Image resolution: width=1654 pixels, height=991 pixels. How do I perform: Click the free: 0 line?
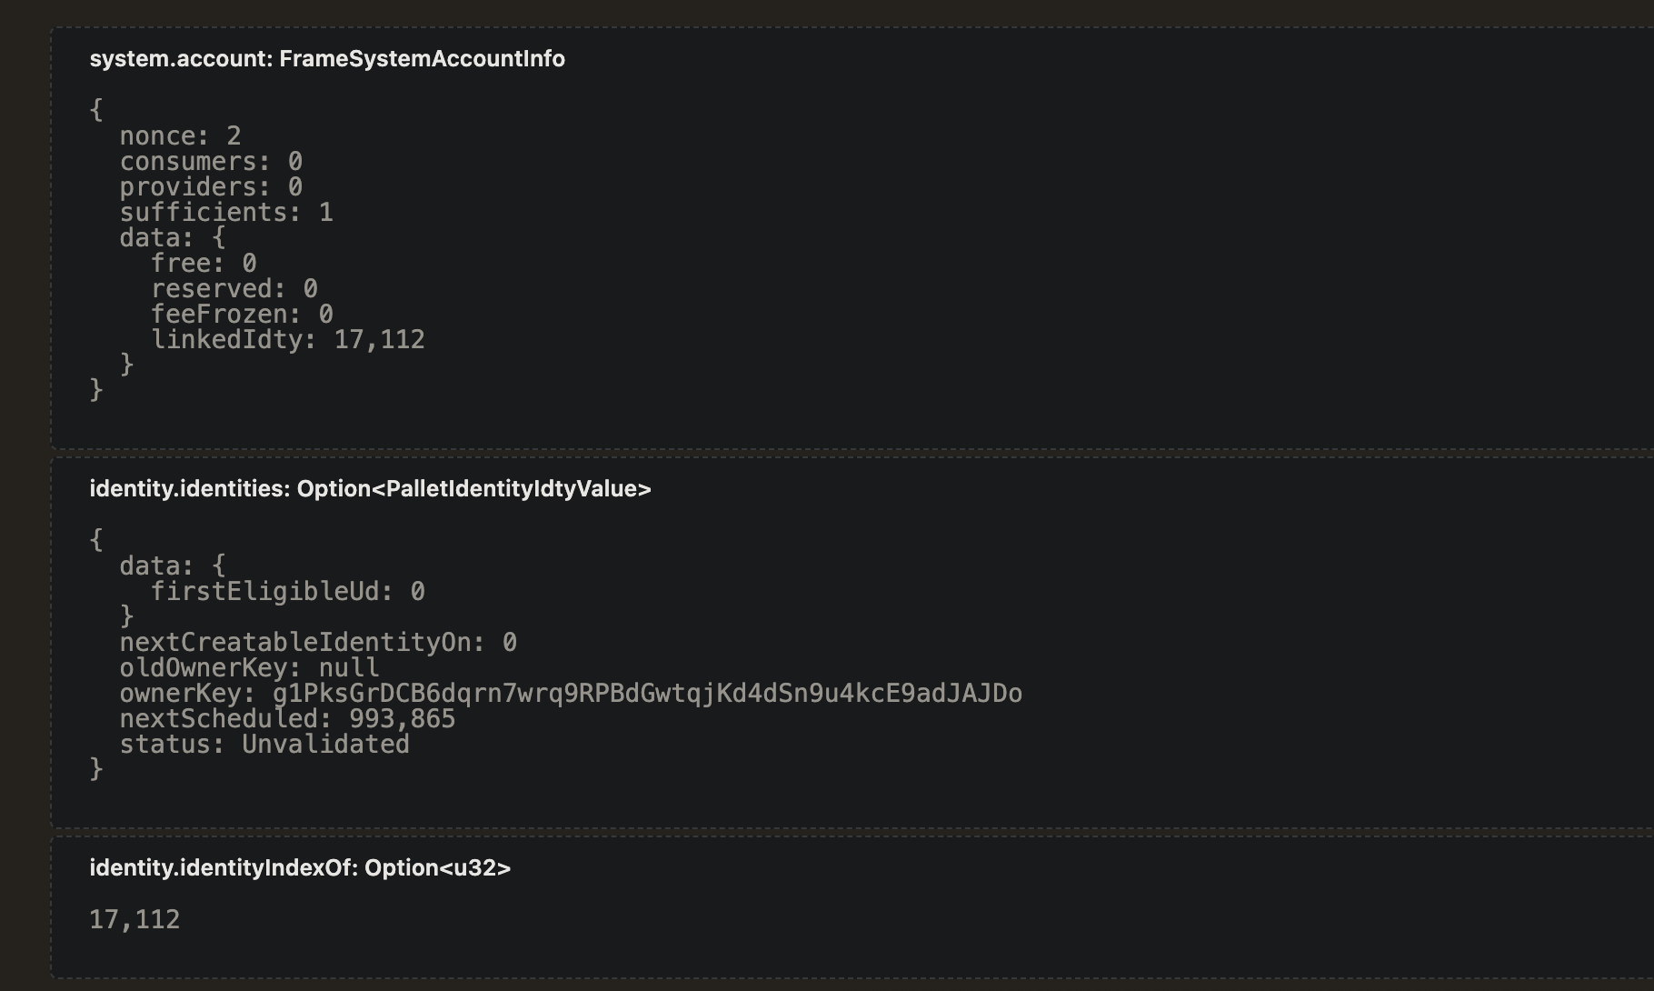point(204,264)
